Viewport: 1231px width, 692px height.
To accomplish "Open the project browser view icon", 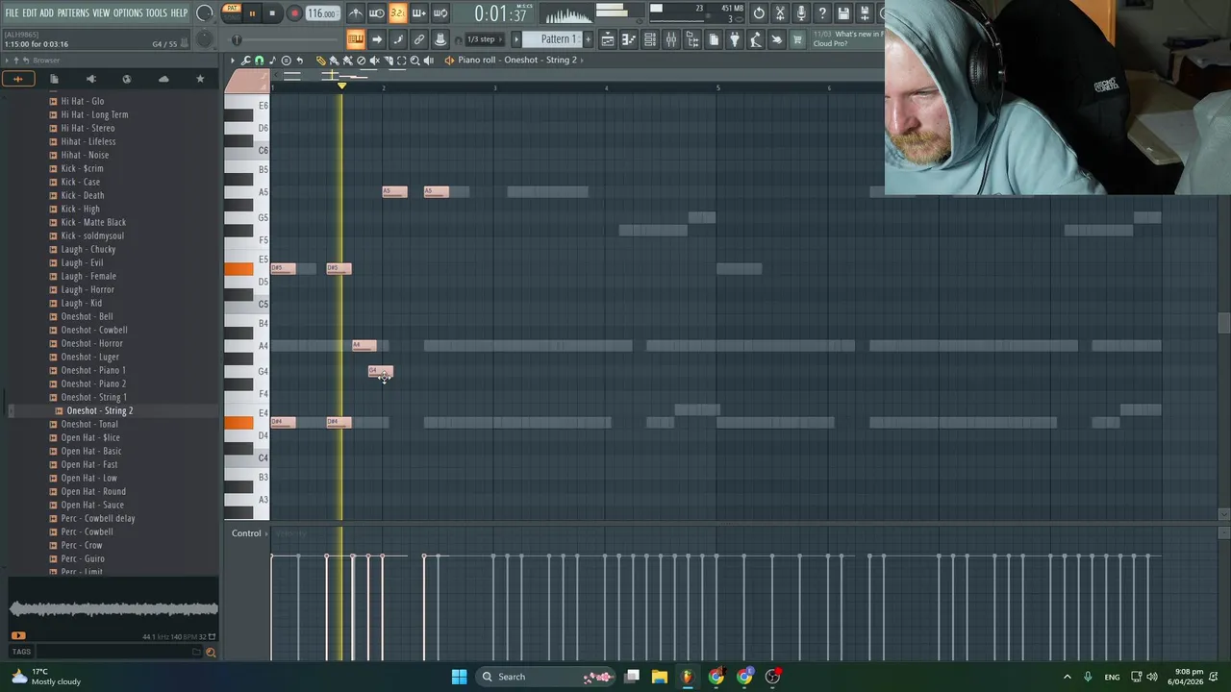I will (691, 39).
